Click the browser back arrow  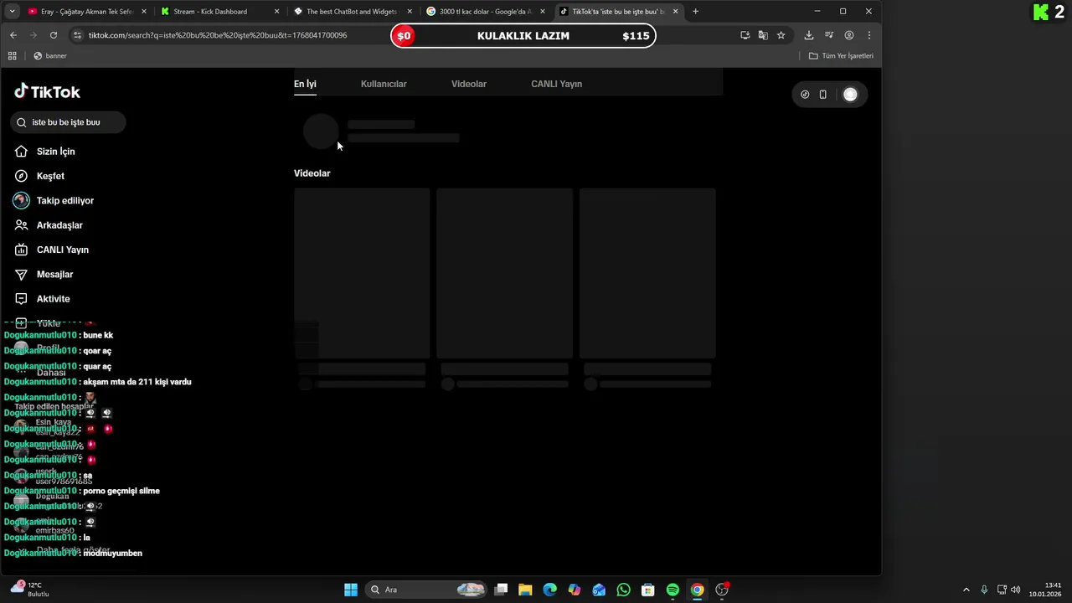click(x=13, y=35)
